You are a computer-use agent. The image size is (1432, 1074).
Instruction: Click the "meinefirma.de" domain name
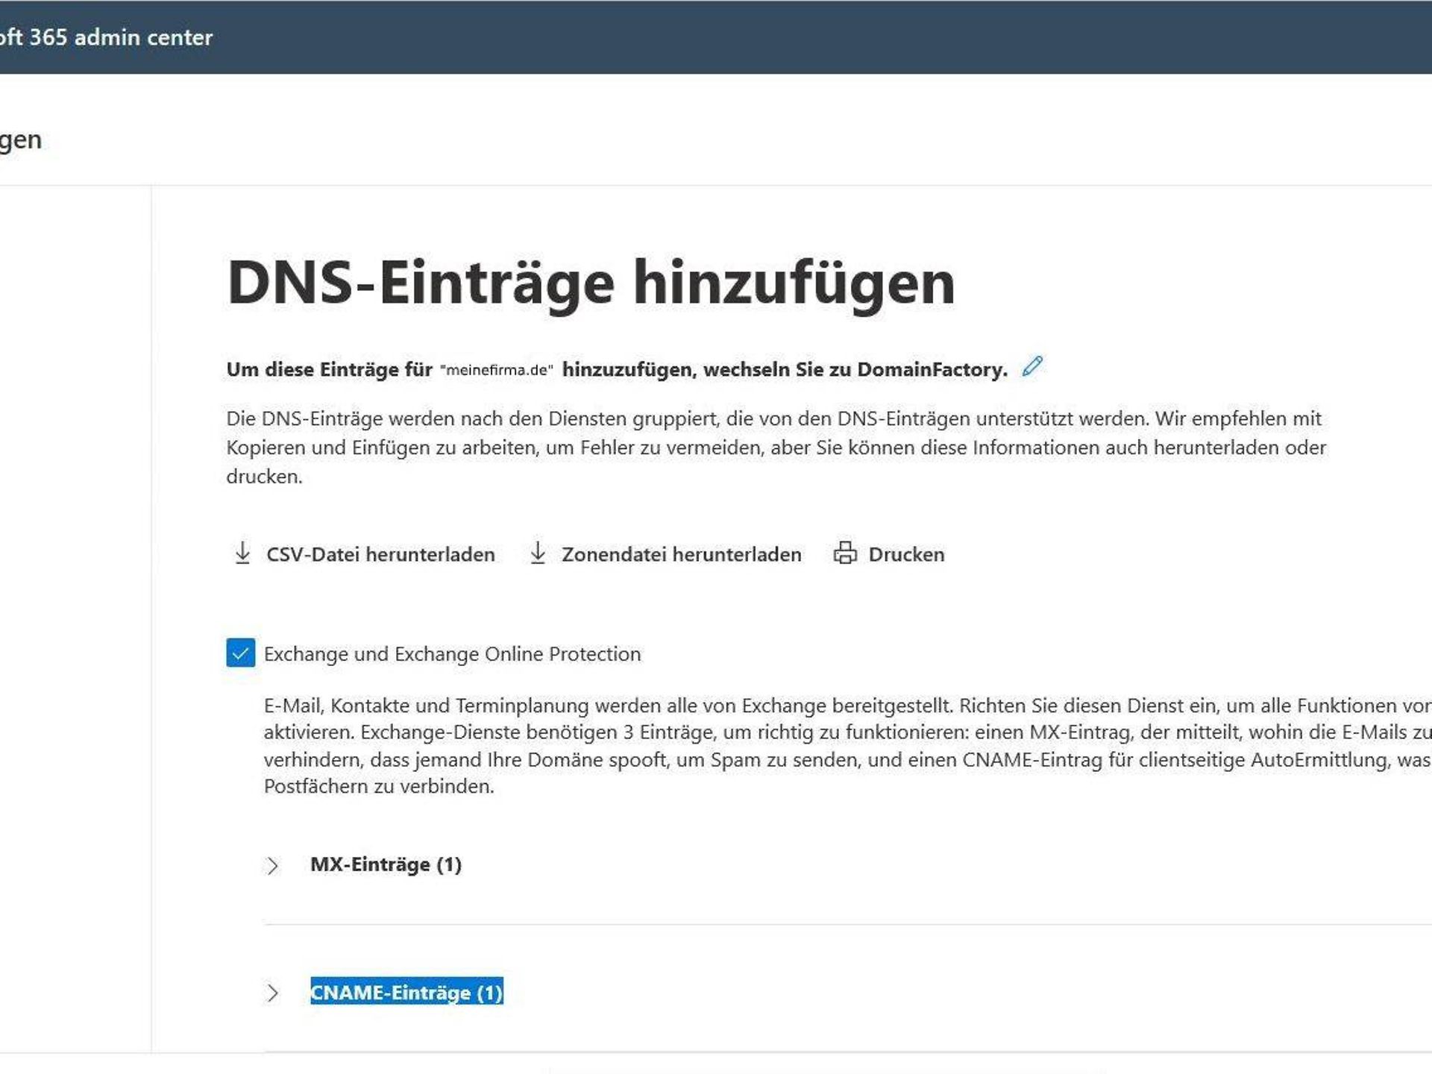coord(496,368)
